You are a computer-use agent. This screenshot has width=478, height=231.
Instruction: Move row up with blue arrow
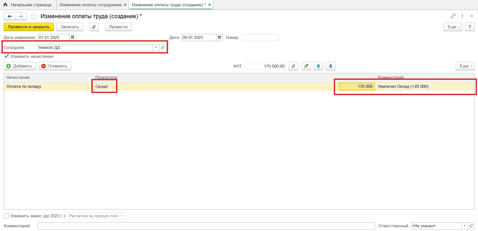coord(318,66)
